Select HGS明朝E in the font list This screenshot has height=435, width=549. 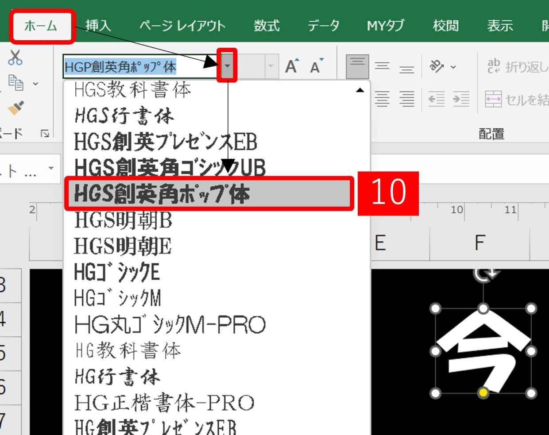tap(217, 246)
